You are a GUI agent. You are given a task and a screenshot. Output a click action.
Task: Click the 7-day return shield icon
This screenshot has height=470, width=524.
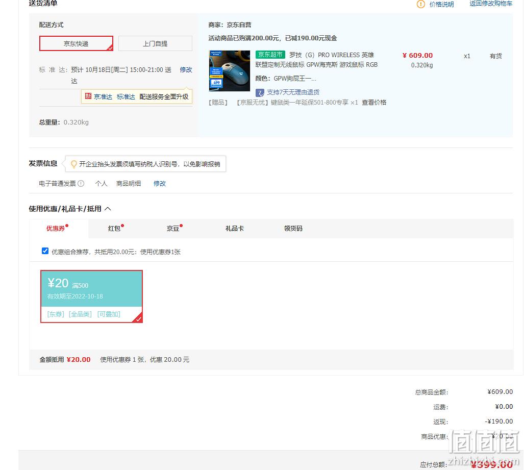pos(260,92)
